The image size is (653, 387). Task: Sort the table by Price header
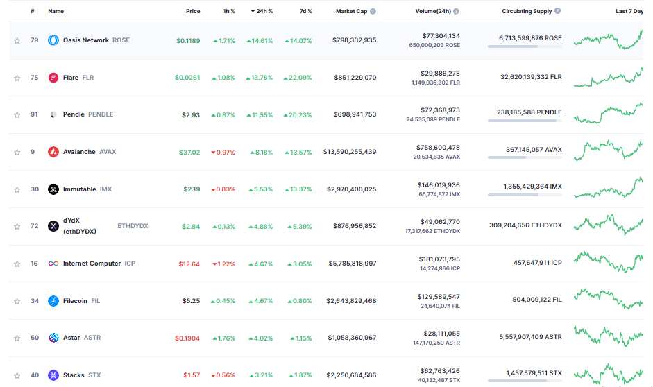pos(193,12)
